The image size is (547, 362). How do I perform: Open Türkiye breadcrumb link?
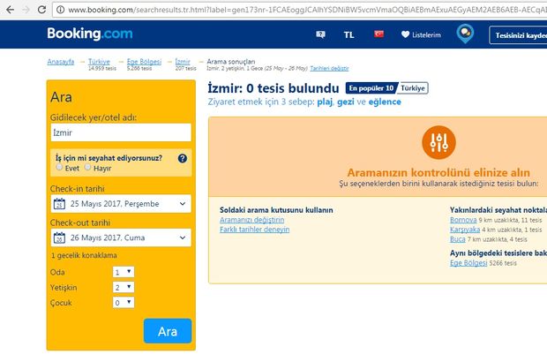click(99, 62)
